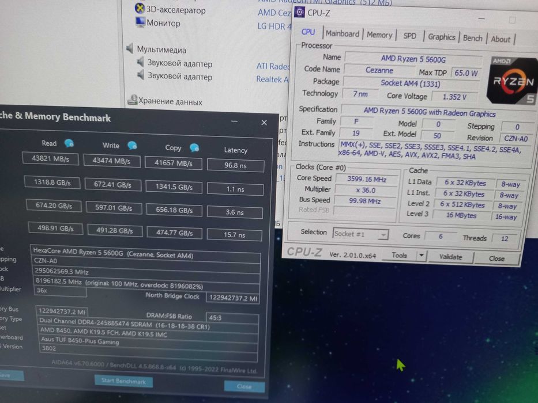Click the Монитор icon in the tree
The width and height of the screenshot is (538, 403).
140,22
